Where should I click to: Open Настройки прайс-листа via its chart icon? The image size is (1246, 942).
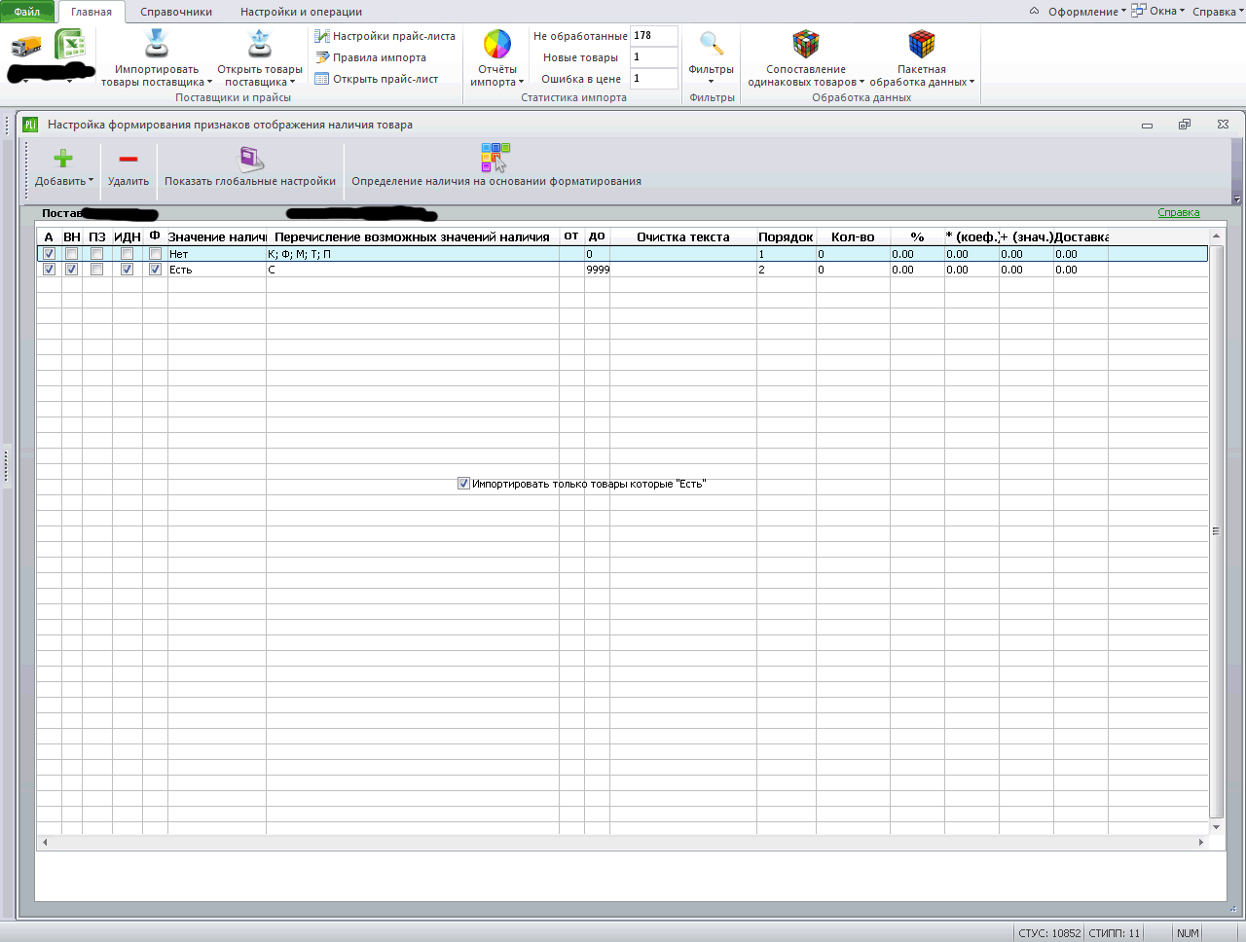point(322,36)
